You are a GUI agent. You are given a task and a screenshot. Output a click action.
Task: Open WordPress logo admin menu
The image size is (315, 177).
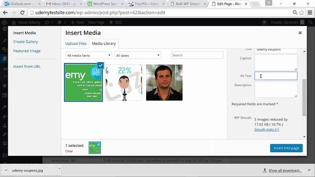pos(4,22)
